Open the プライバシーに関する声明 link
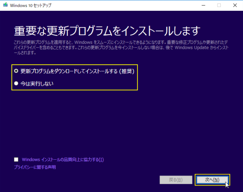This screenshot has width=243, height=192. point(35,167)
